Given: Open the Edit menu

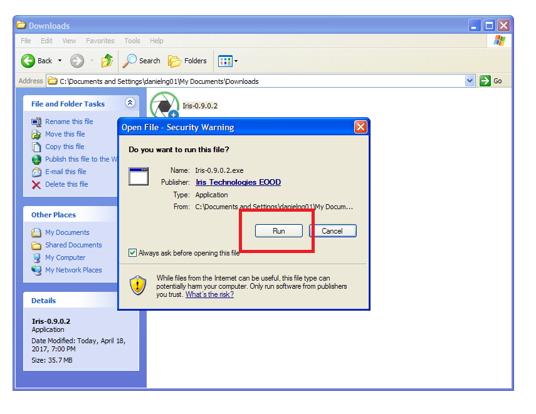Looking at the screenshot, I should [x=46, y=41].
